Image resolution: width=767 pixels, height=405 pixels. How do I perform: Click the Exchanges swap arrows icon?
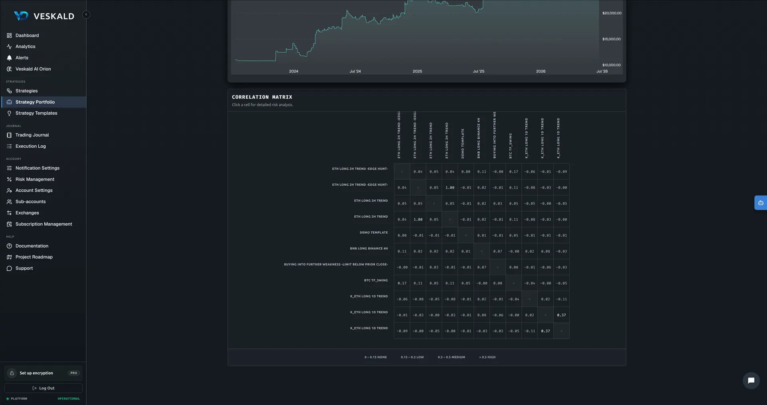(9, 213)
